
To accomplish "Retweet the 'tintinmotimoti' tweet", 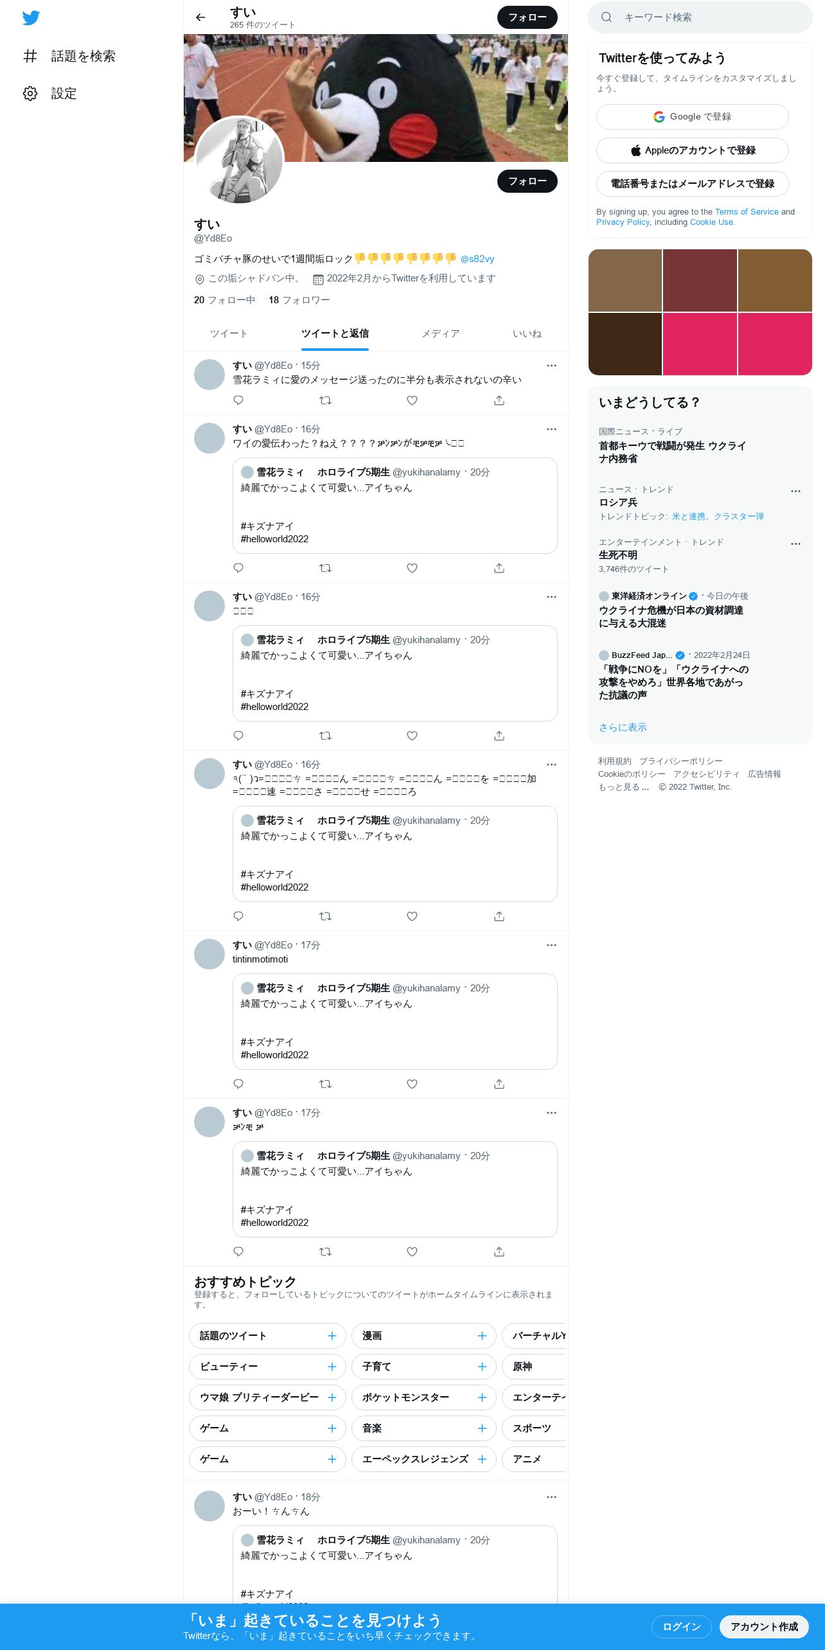I will pyautogui.click(x=325, y=1084).
